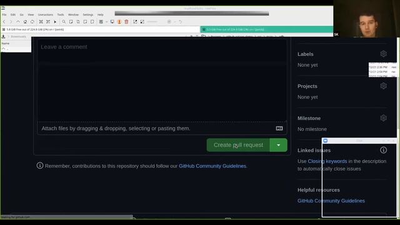
Task: Click the red trash icon in toolbar
Action: click(x=126, y=22)
